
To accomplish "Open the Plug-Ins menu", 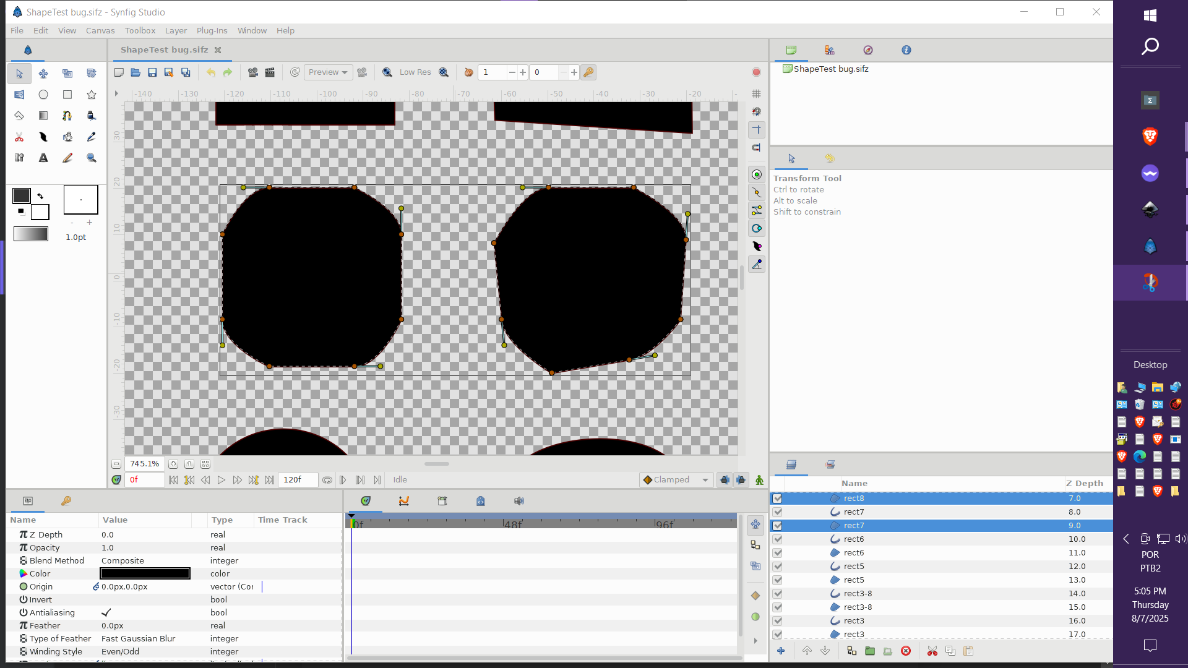I will coord(212,30).
